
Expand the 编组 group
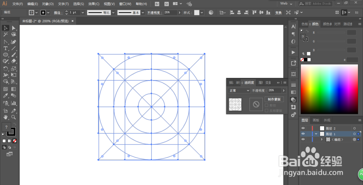(x=322, y=139)
